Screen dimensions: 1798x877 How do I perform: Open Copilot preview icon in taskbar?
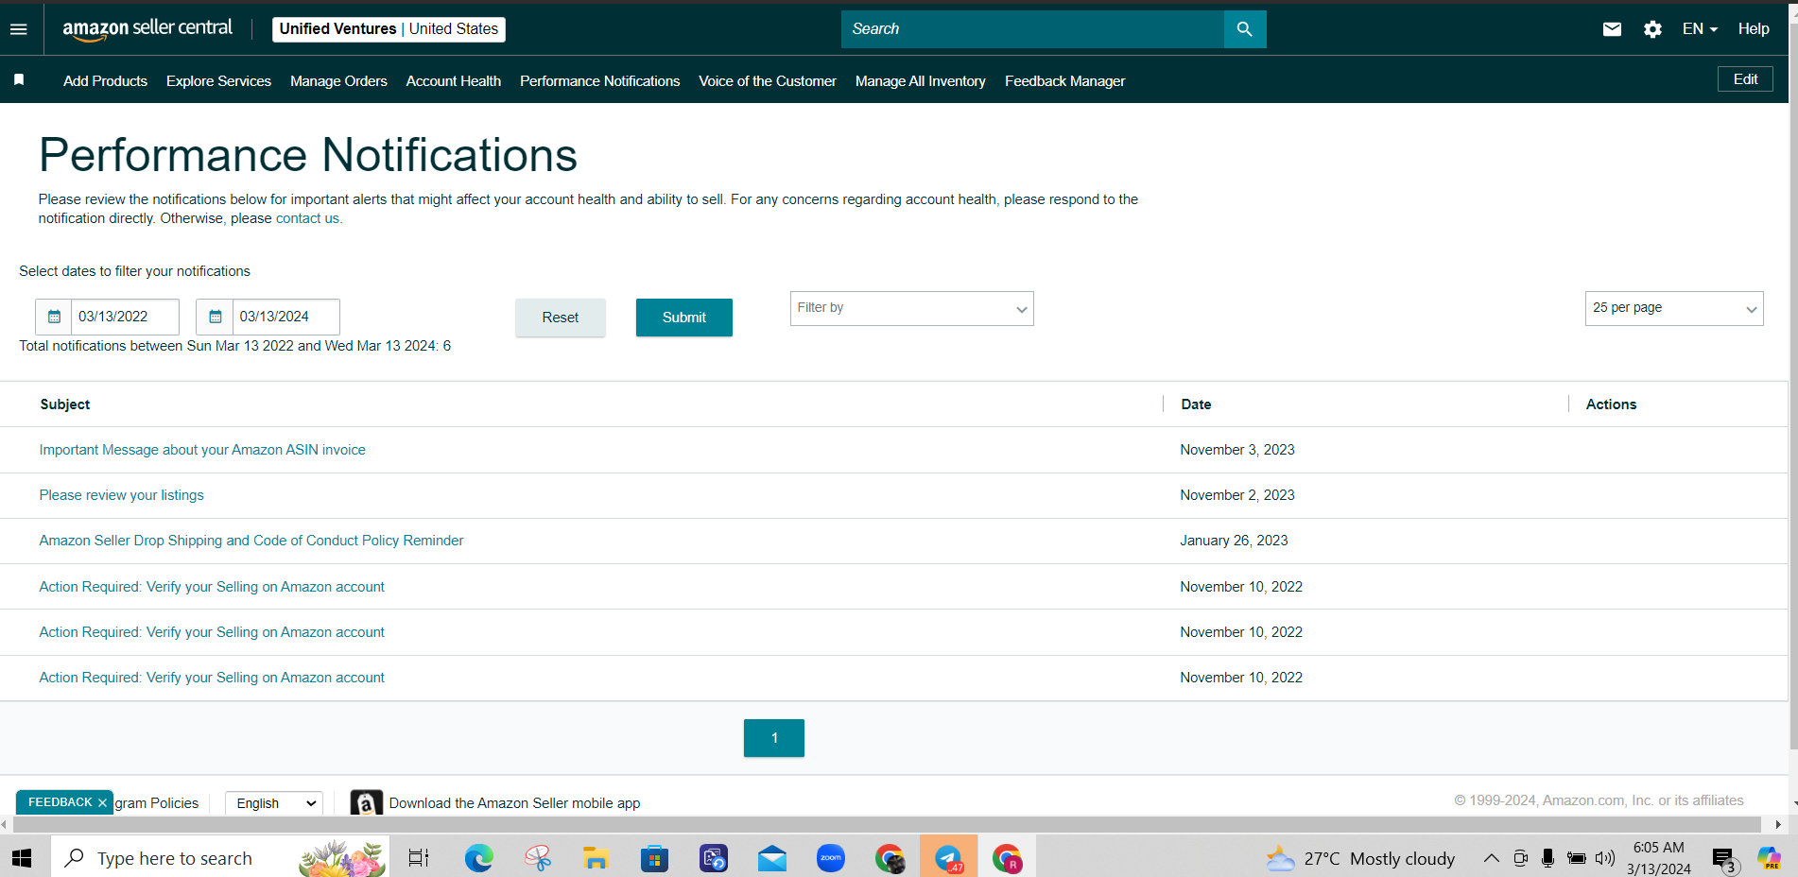1769,858
